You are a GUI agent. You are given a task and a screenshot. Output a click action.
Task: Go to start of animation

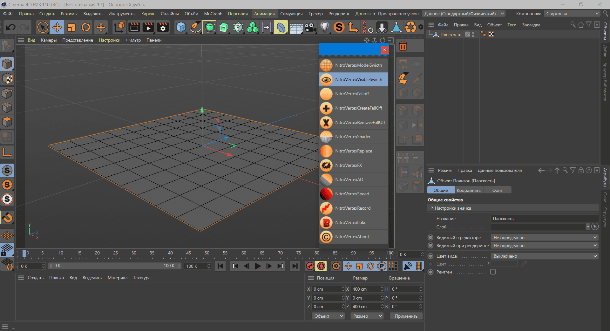coord(220,266)
